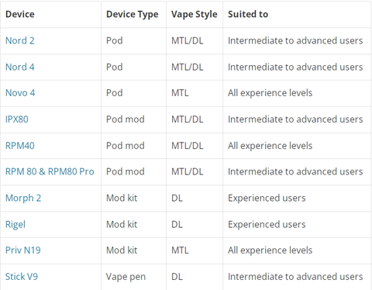Click Mod kit cell in Rigel row
372x290 pixels.
(x=122, y=224)
